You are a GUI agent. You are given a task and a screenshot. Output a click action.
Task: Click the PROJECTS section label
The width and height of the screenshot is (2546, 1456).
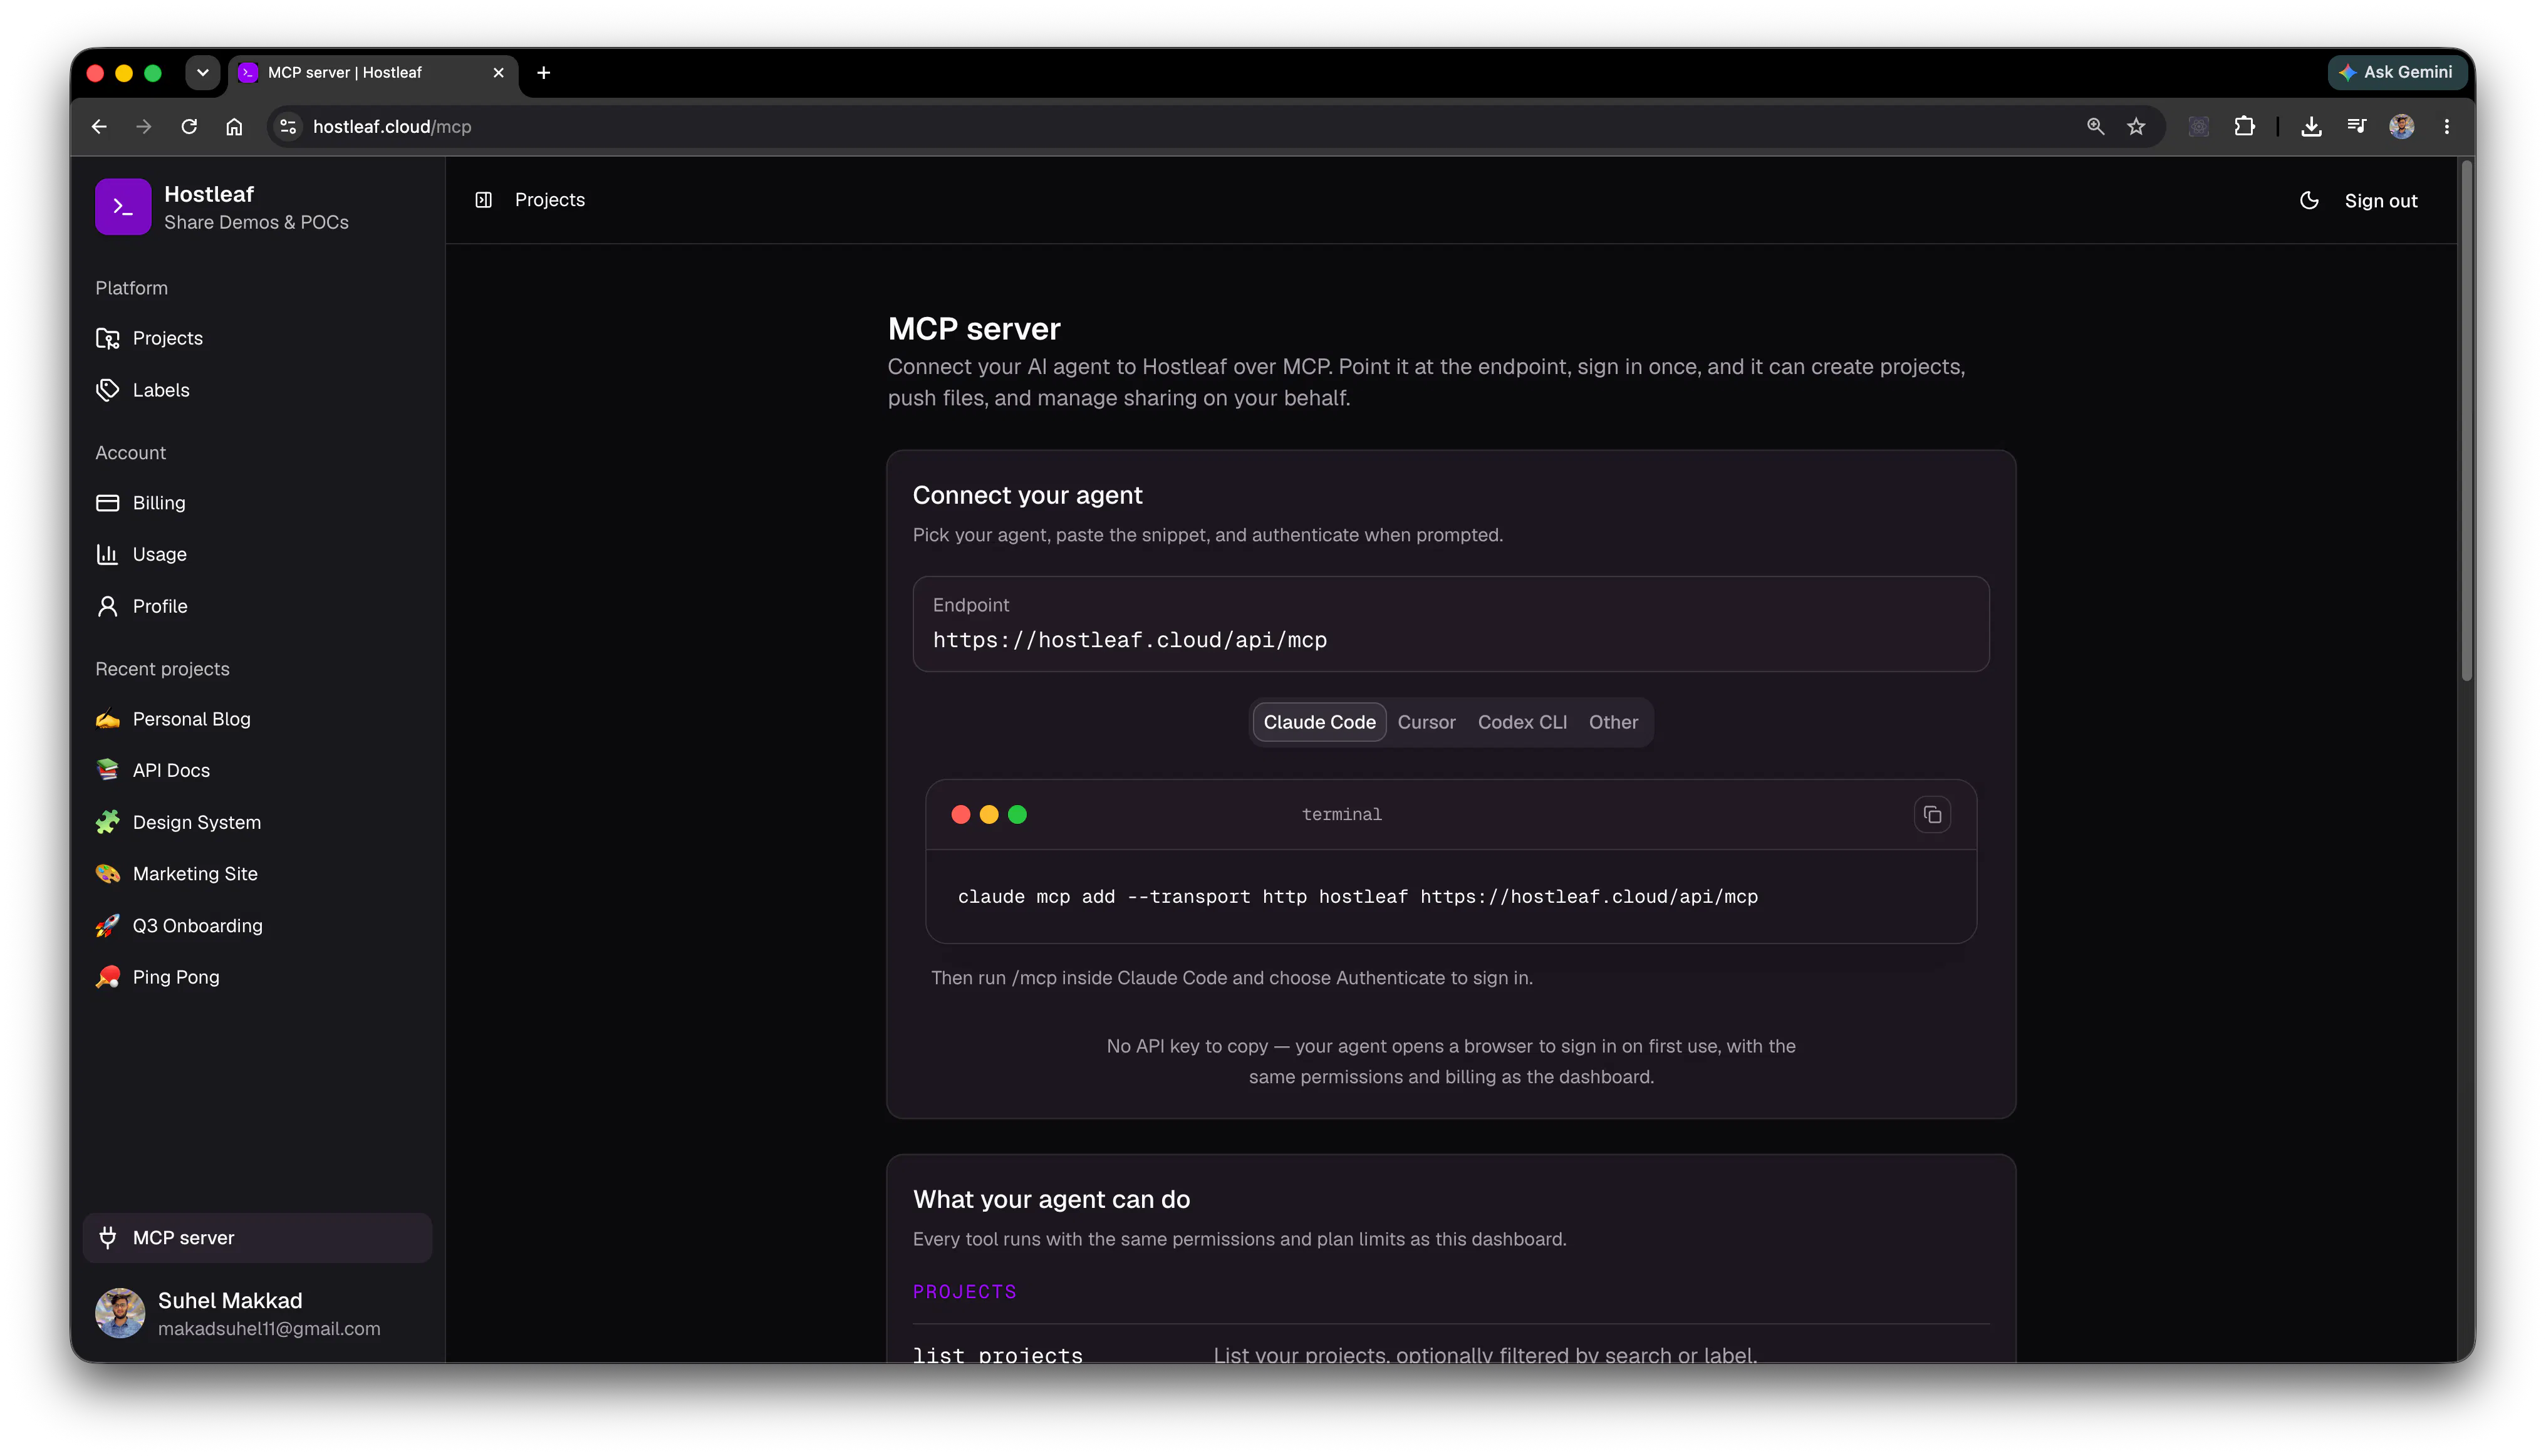point(965,1292)
